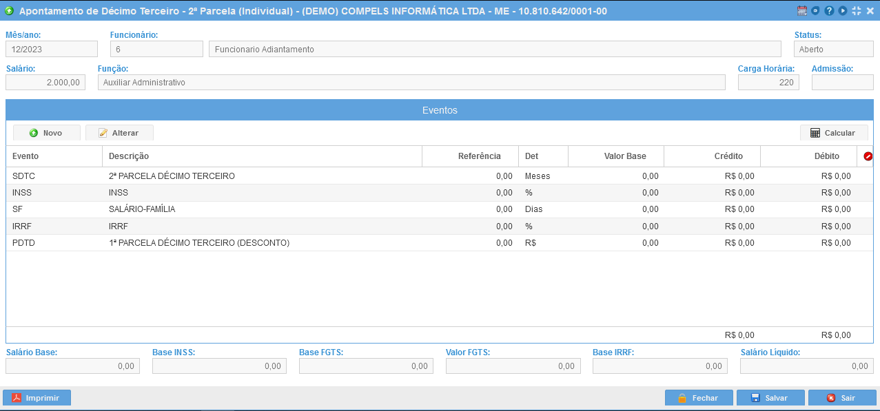The height and width of the screenshot is (411, 880).
Task: Click the Mês/ano field
Action: tap(52, 49)
